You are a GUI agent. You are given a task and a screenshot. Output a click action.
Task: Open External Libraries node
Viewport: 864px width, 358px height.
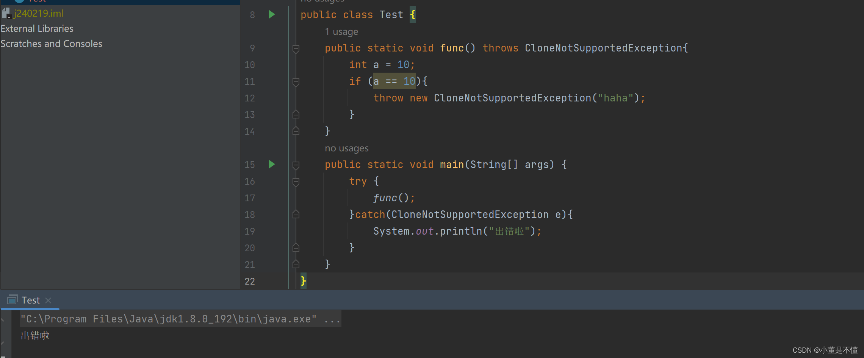pos(37,28)
